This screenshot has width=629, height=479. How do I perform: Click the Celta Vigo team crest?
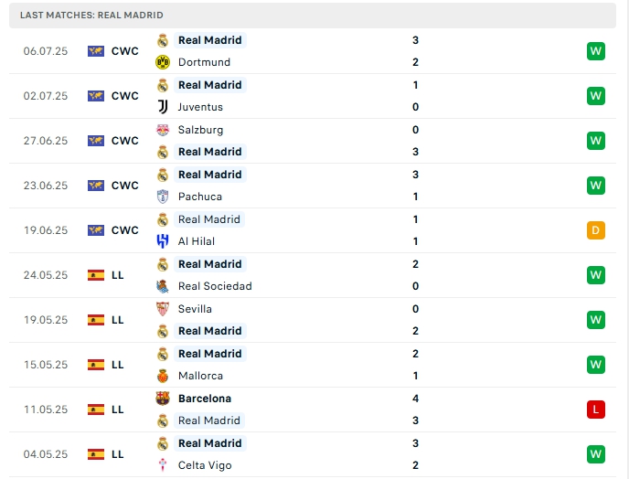(163, 465)
